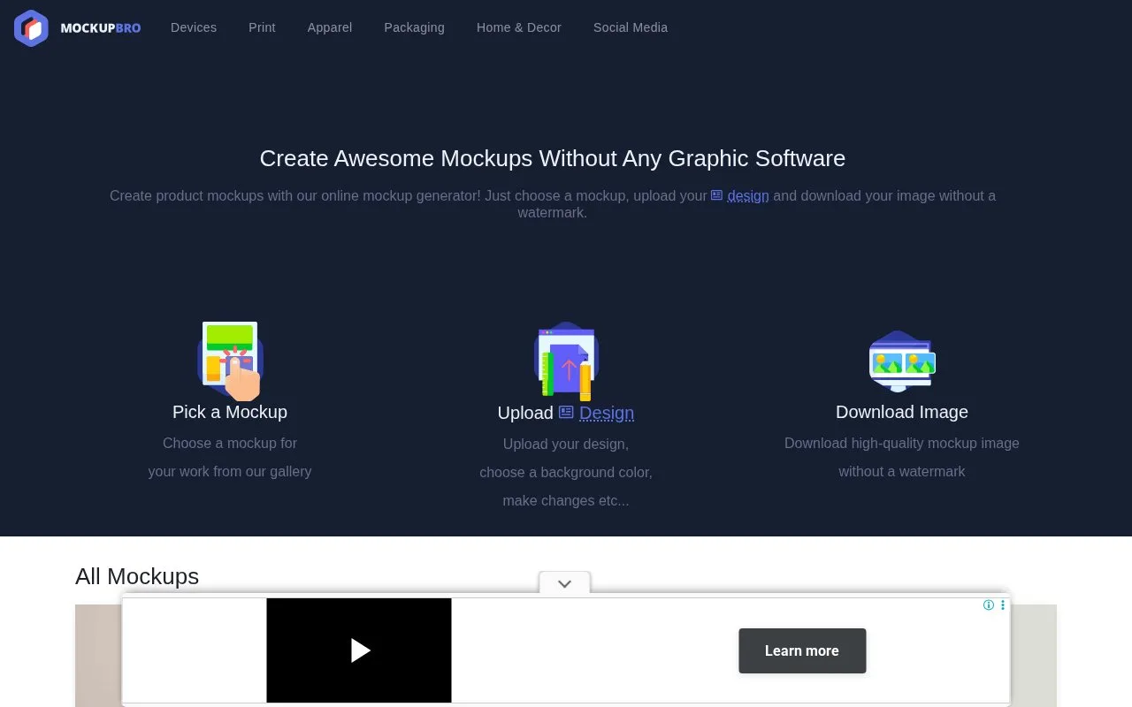Viewport: 1132px width, 707px height.
Task: Open the Packaging menu
Action: tap(414, 27)
